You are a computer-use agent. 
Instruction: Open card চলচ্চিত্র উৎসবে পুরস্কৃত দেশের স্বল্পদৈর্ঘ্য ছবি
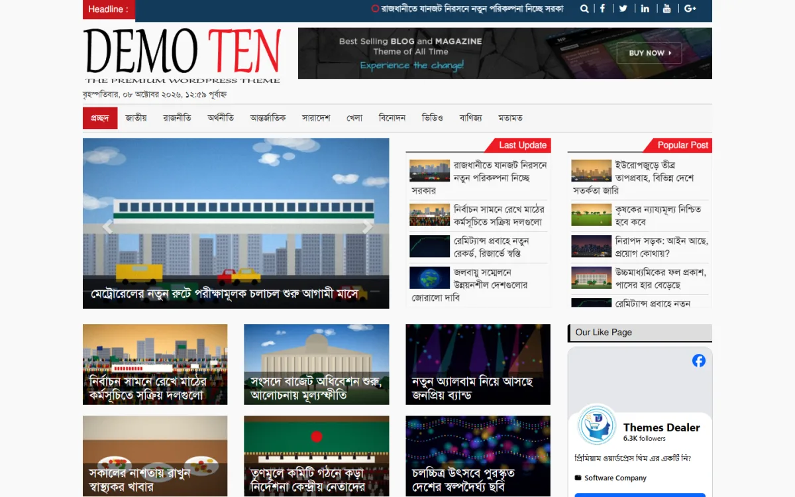(478, 456)
